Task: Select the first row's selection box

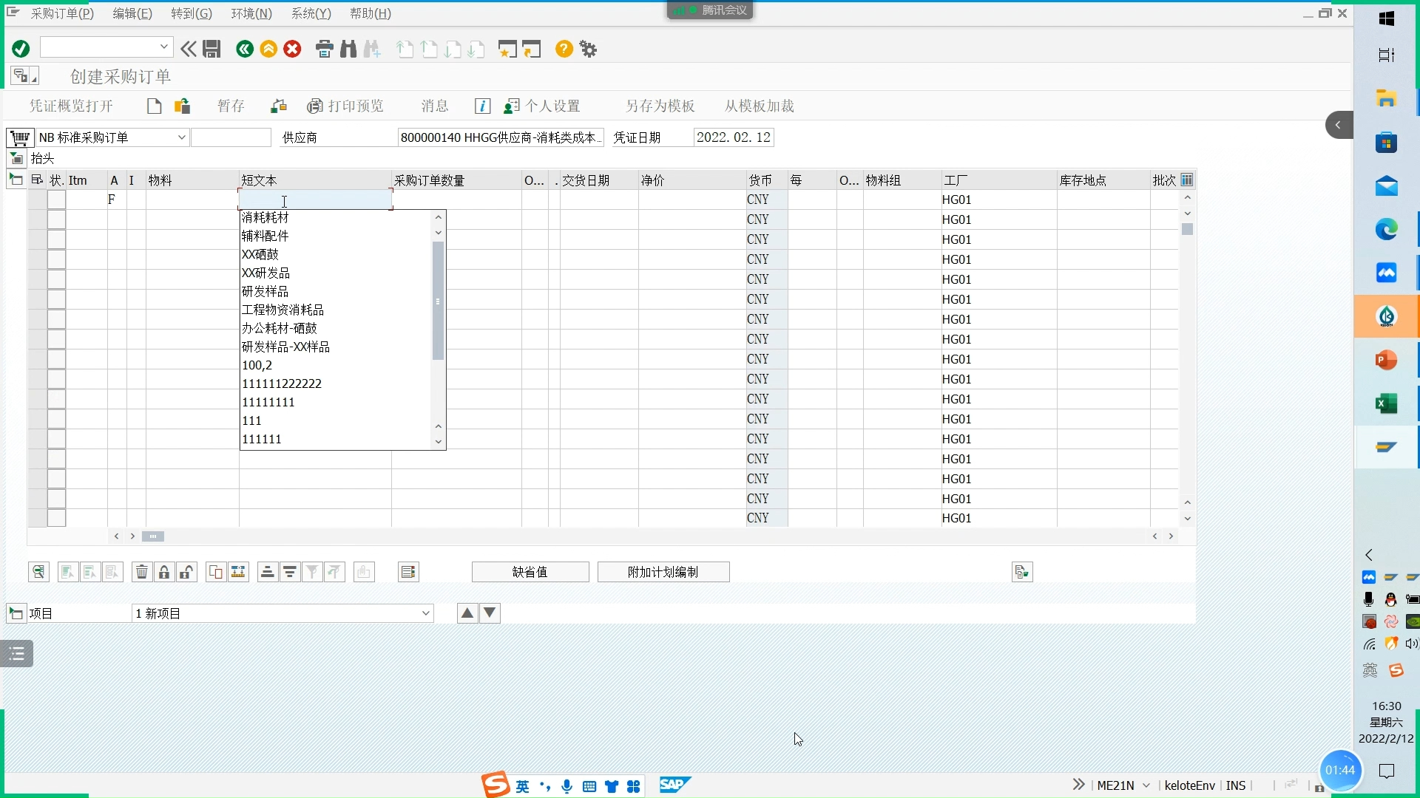Action: point(57,199)
